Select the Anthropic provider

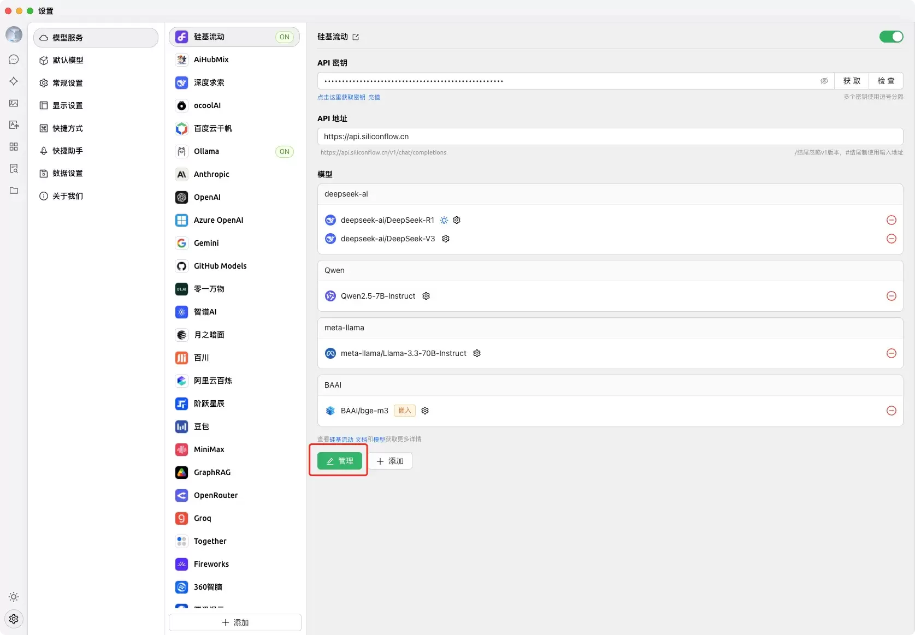(234, 174)
